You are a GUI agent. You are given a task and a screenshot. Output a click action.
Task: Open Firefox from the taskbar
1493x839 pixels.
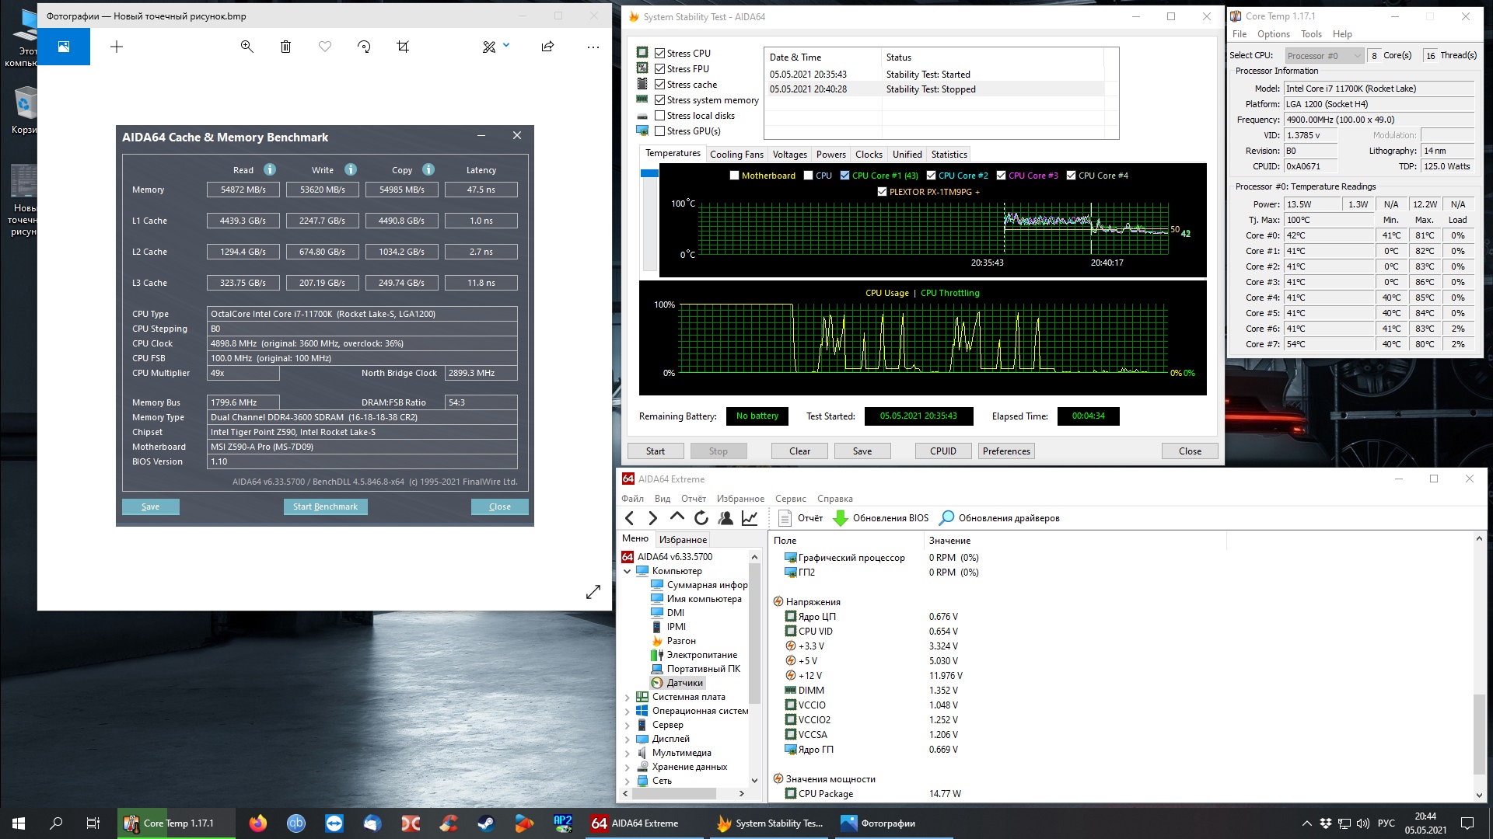[x=258, y=823]
